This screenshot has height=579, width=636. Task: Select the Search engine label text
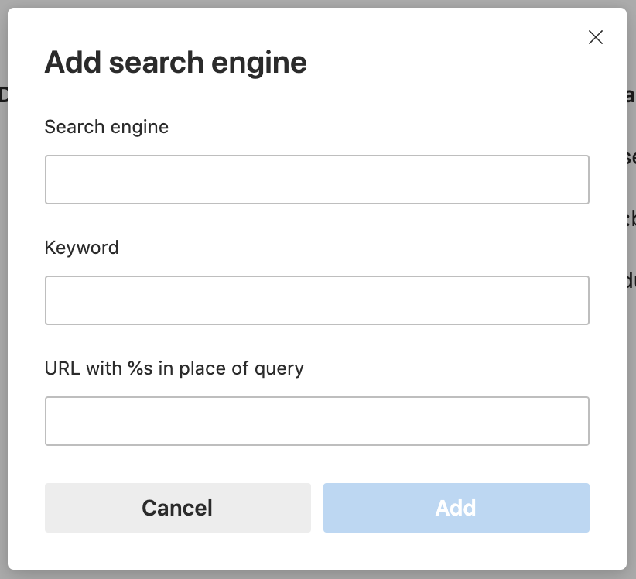[106, 126]
